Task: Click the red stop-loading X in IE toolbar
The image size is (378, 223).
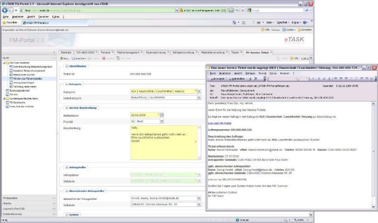Action: click(x=242, y=10)
